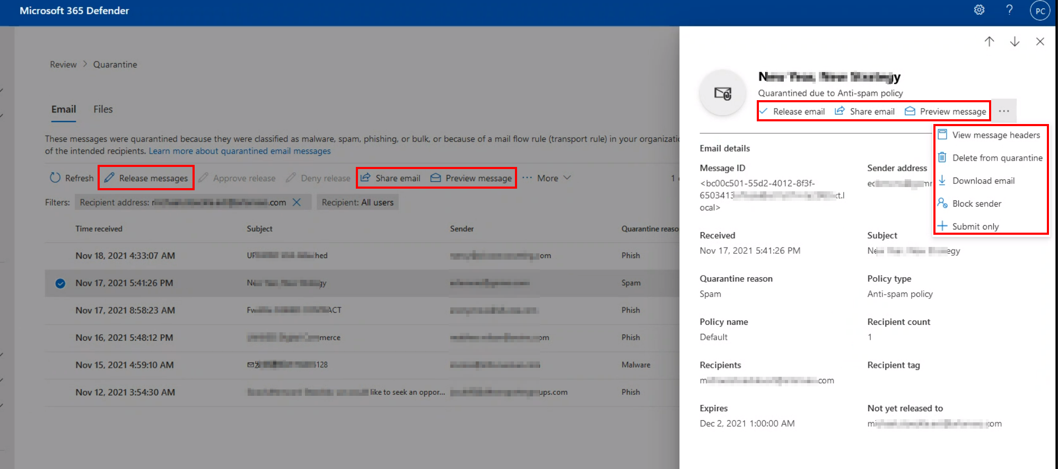Open Learn more about quarantined email messages
The image size is (1058, 469).
click(x=240, y=151)
